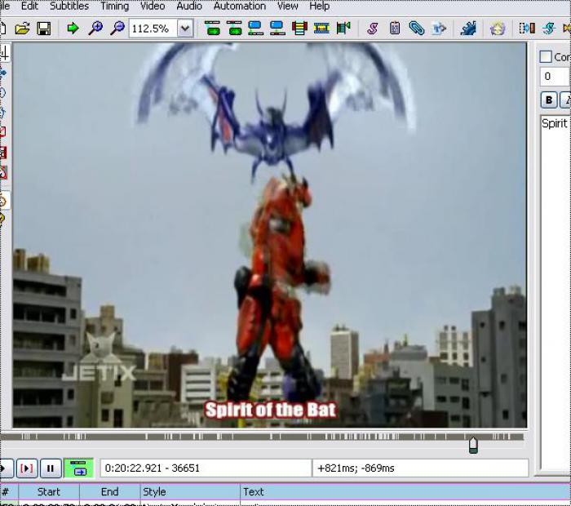The height and width of the screenshot is (506, 571).
Task: Open the View menu
Action: pos(288,6)
